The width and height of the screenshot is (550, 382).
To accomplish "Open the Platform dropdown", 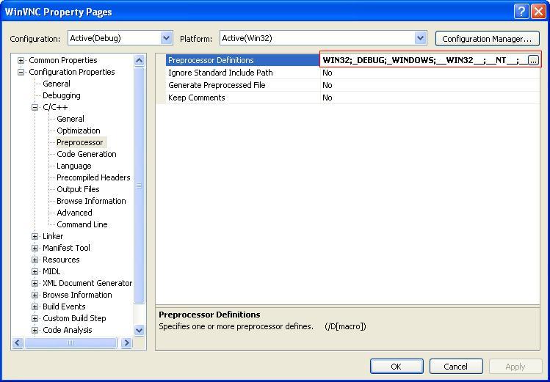I will [420, 38].
